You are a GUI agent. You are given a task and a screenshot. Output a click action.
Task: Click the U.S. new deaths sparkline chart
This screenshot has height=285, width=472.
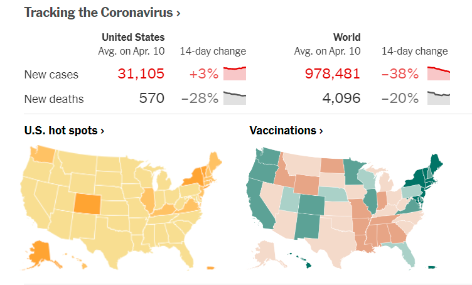235,98
